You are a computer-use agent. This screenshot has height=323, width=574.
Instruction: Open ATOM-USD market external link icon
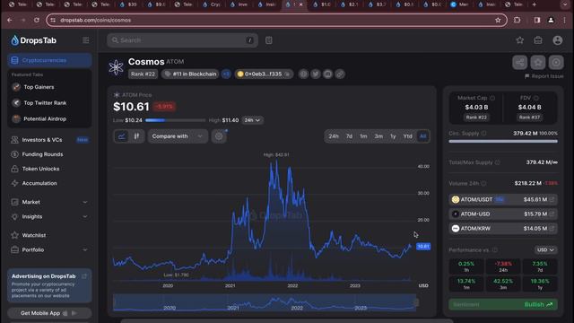(x=552, y=214)
